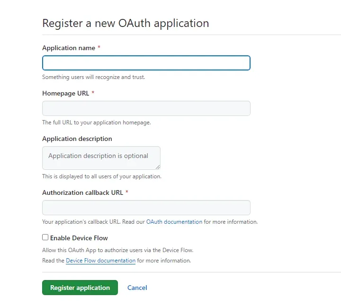Click the description textarea resize handle
Image resolution: width=341 pixels, height=306 pixels.
tap(158, 166)
